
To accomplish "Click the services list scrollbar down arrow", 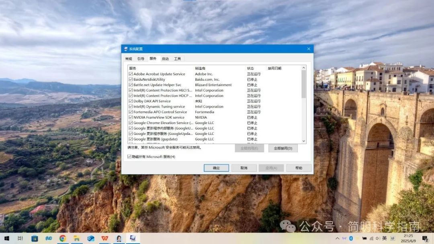I will (x=304, y=141).
